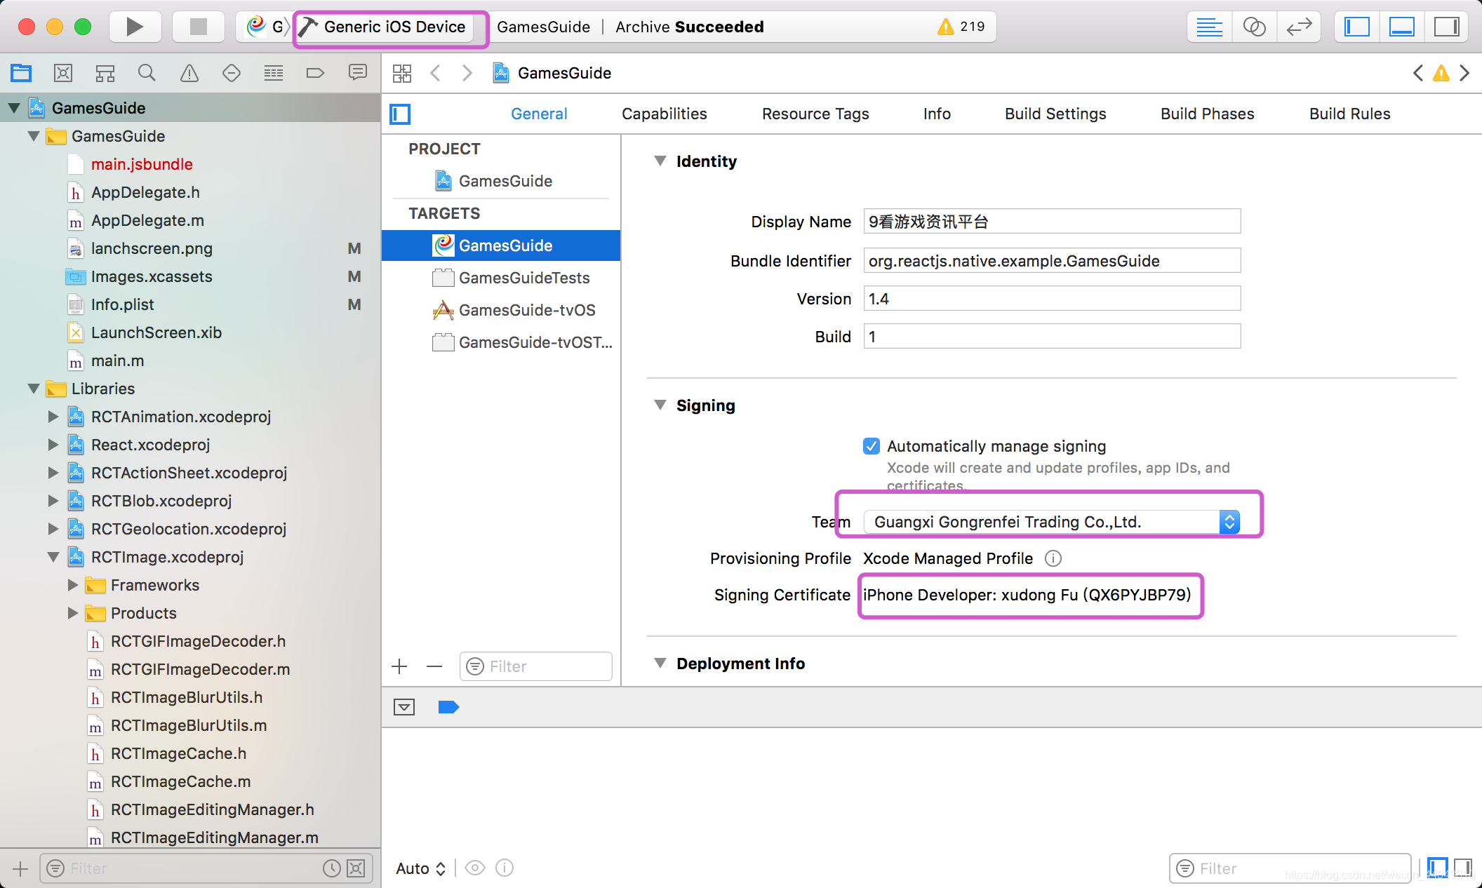The height and width of the screenshot is (888, 1482).
Task: Expand RCTAnimation.xcodeproj
Action: coord(53,417)
